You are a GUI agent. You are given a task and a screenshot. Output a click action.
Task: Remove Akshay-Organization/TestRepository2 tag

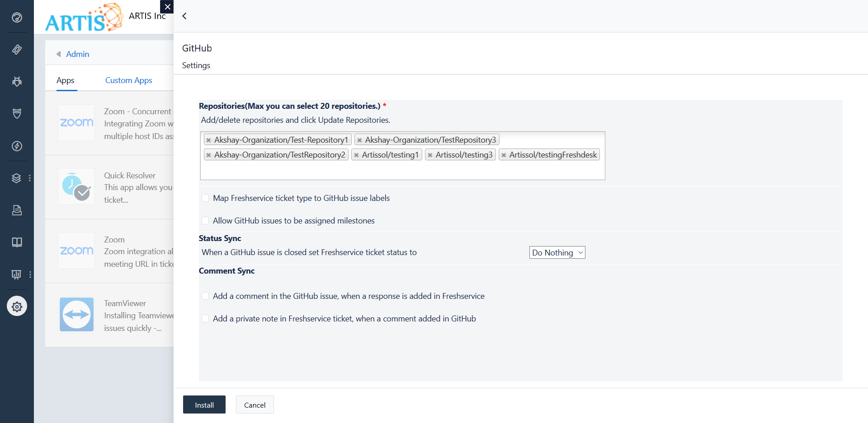coord(208,155)
